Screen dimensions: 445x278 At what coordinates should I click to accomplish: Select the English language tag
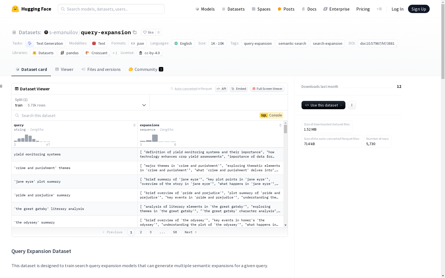(183, 43)
